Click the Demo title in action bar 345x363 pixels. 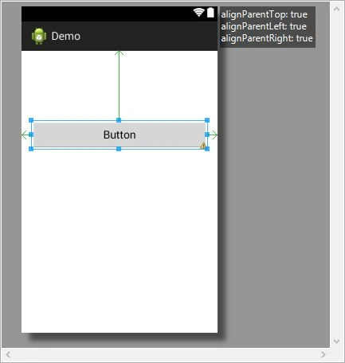pyautogui.click(x=66, y=36)
